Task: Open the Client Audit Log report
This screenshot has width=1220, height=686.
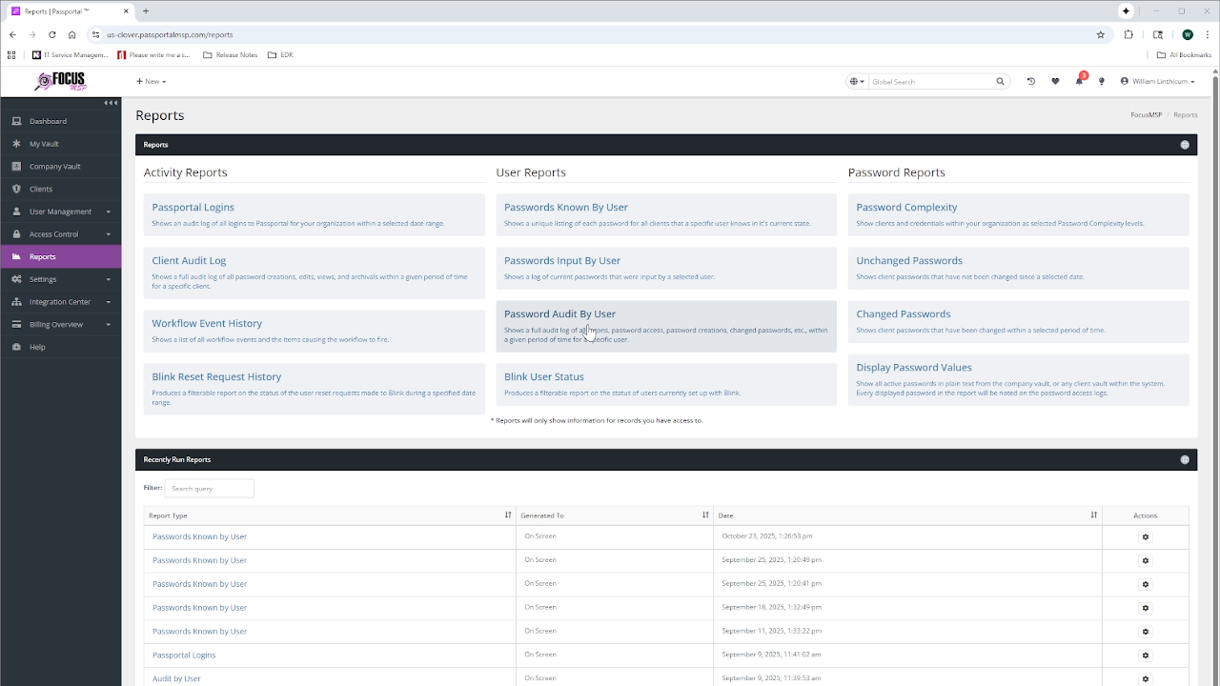Action: tap(189, 260)
